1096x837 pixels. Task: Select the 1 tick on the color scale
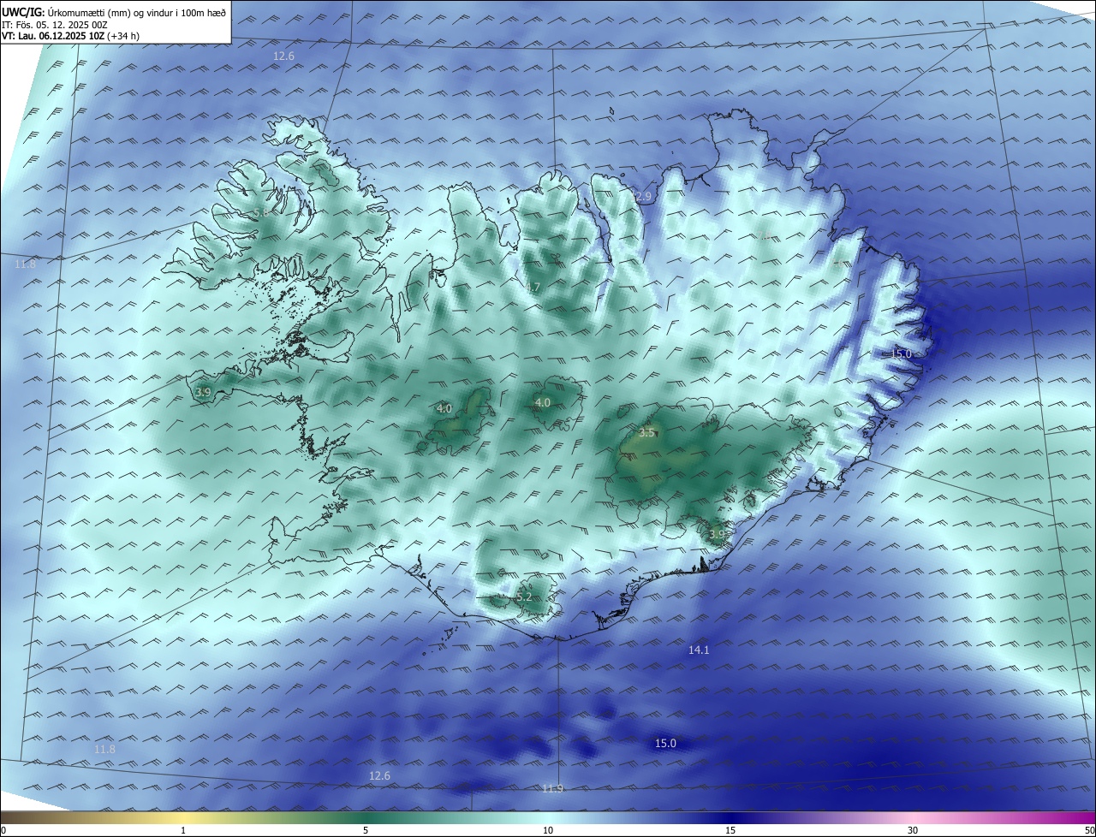(183, 830)
